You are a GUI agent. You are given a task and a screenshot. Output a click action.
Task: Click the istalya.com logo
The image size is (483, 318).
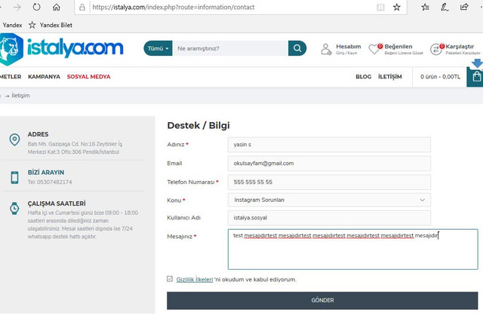coord(62,49)
